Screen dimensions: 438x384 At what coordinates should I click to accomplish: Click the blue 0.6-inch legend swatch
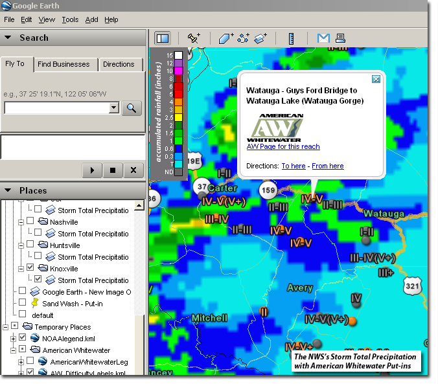pyautogui.click(x=178, y=148)
